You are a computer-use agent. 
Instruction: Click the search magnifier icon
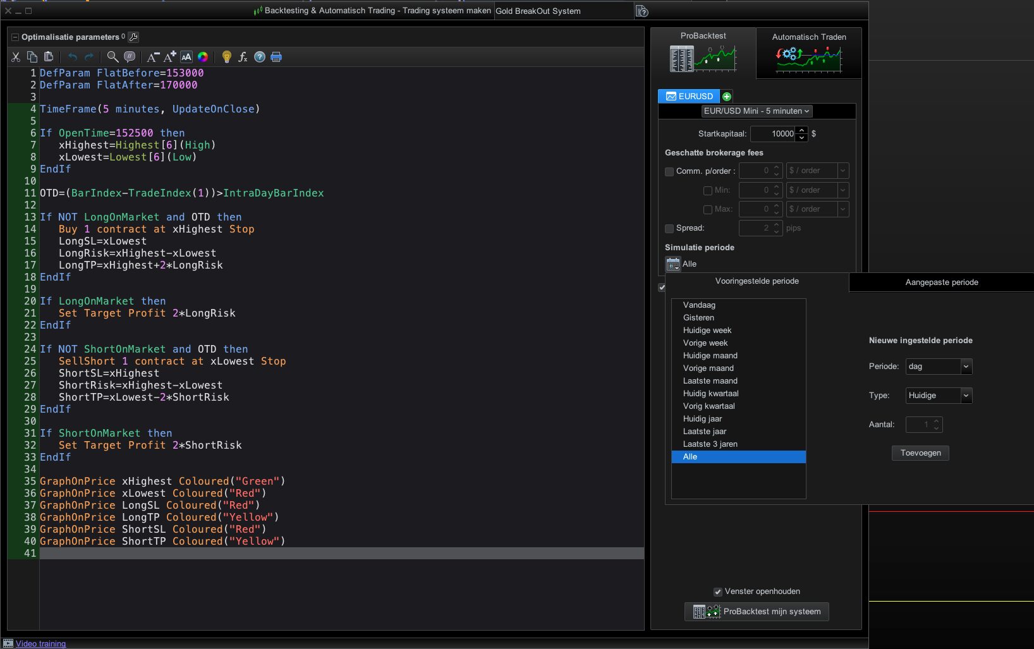[x=113, y=57]
